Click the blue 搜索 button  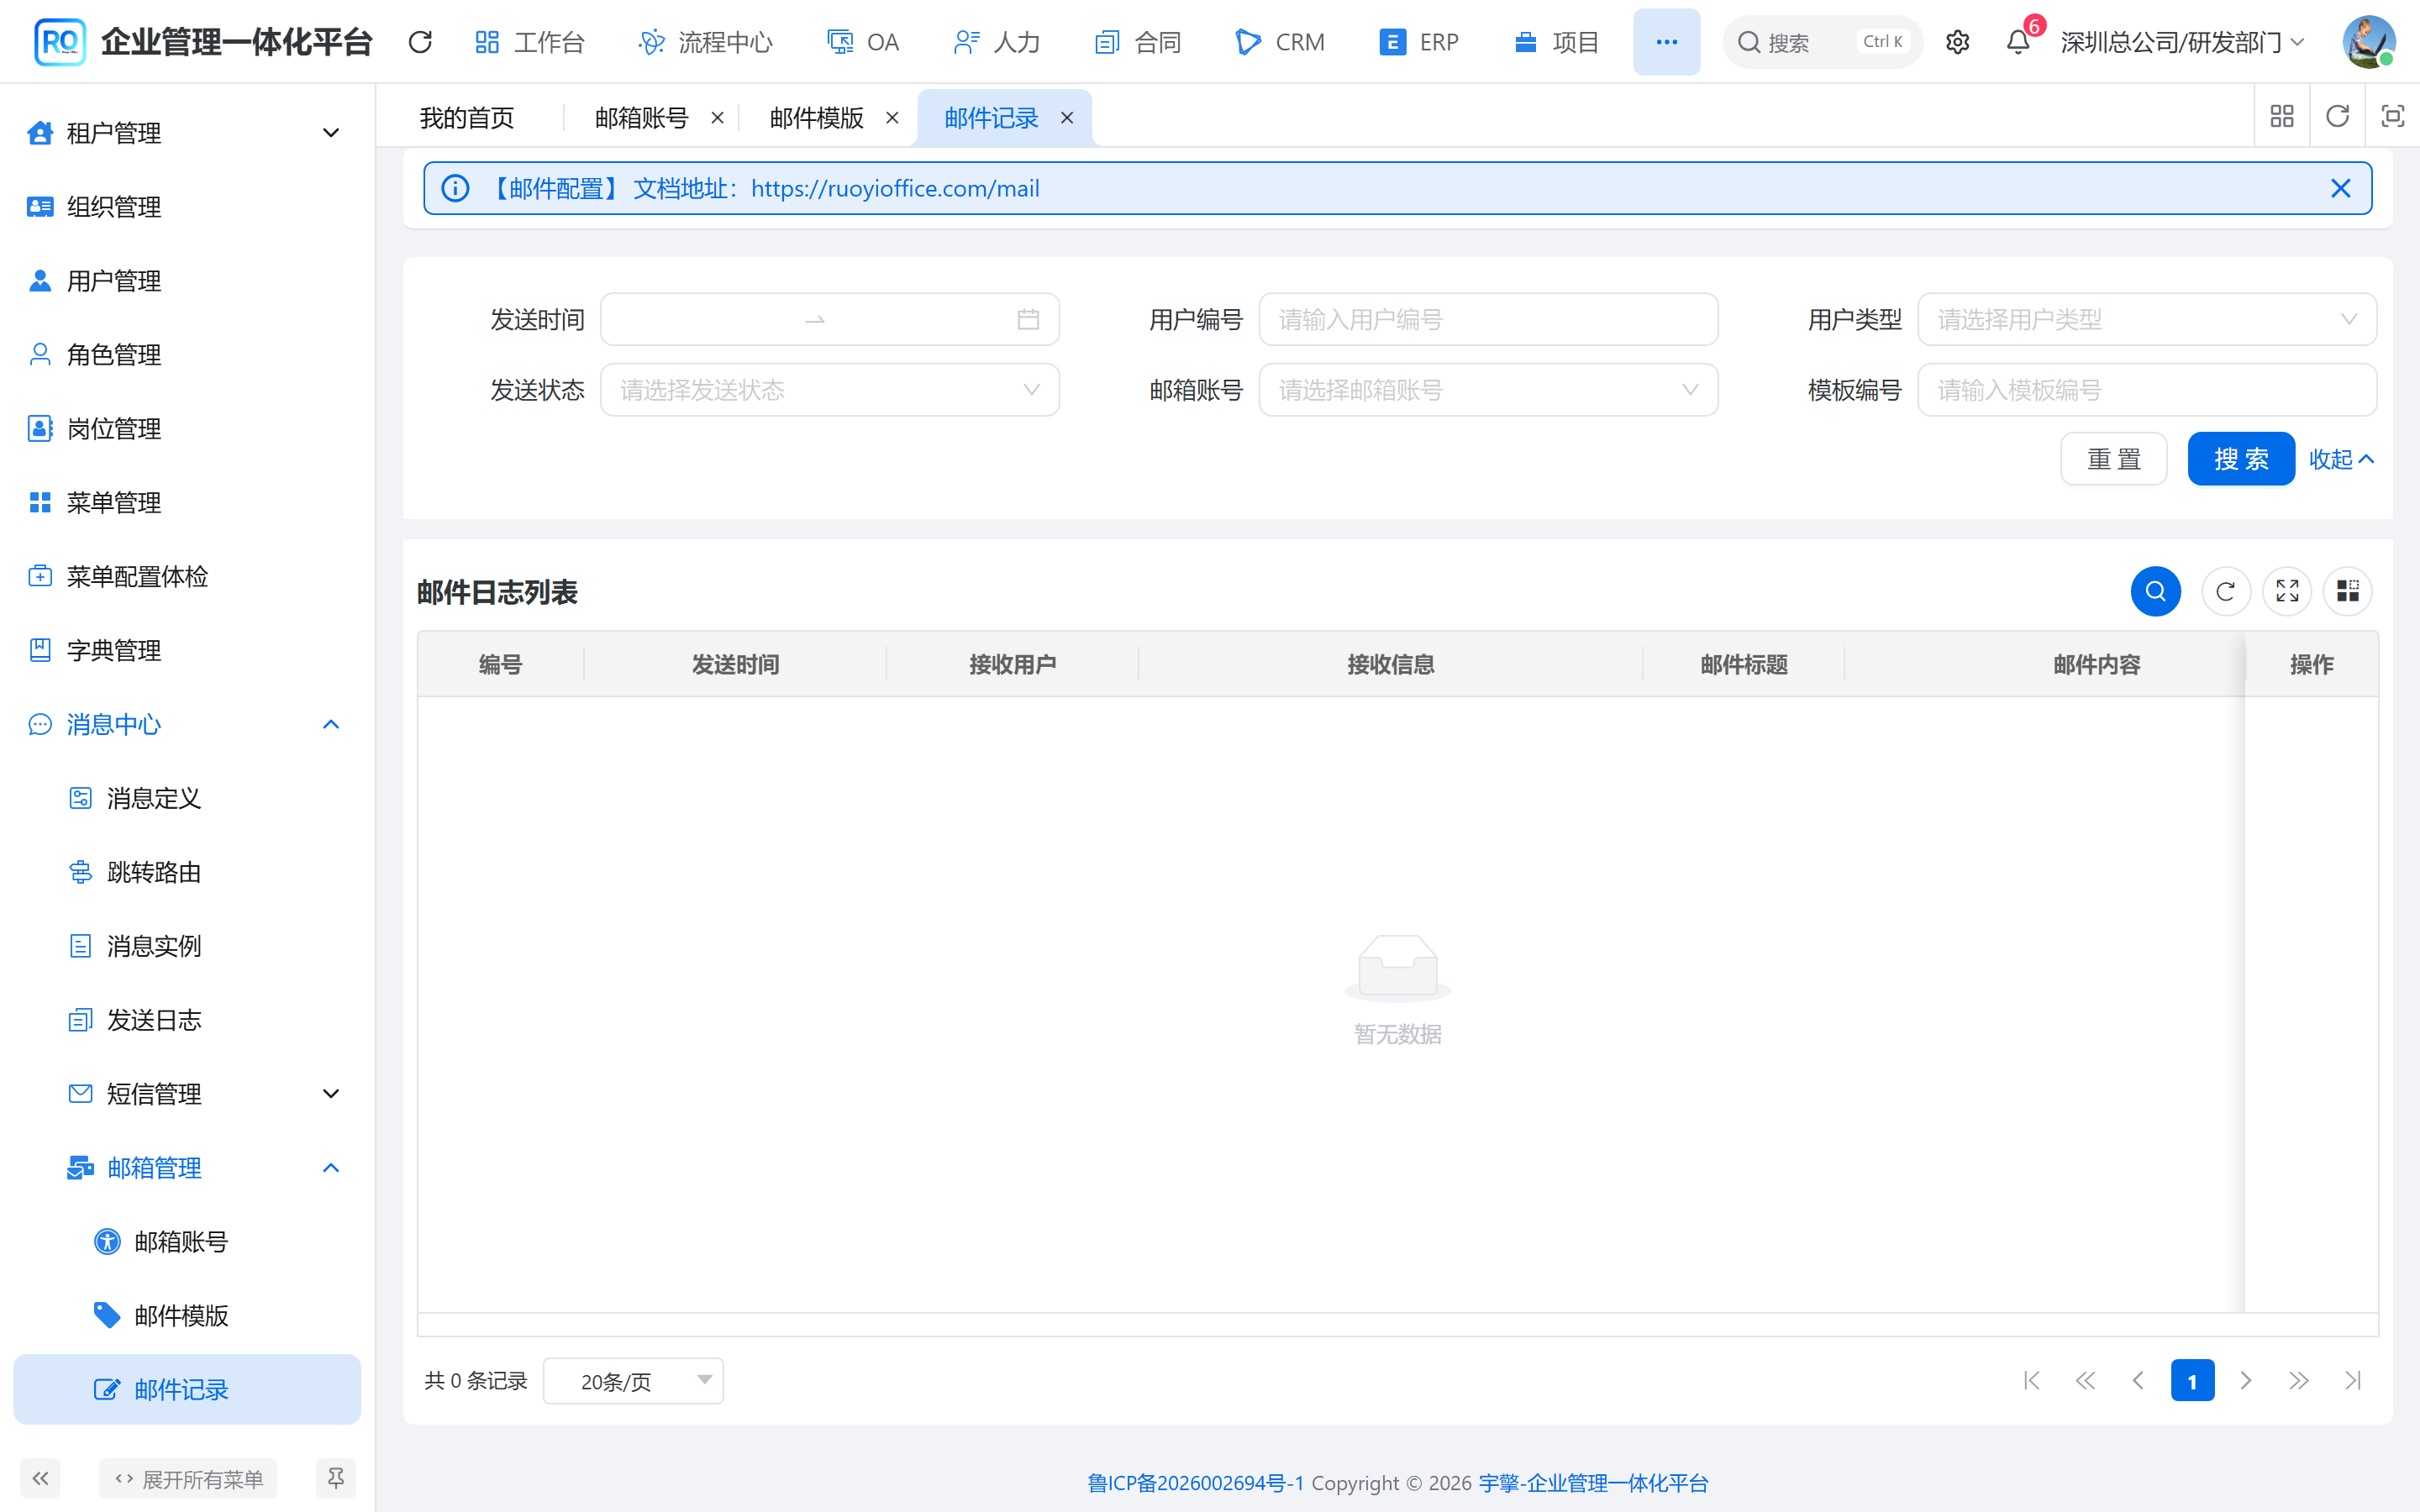(2240, 458)
